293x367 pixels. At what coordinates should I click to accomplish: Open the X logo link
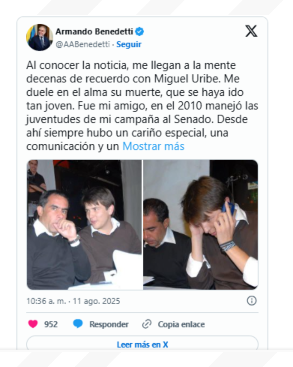[x=251, y=31]
